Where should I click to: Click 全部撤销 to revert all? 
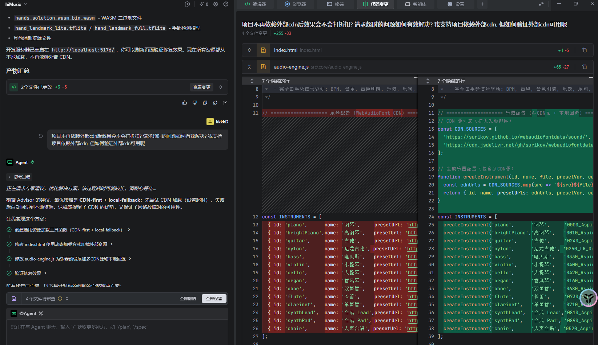coord(188,299)
